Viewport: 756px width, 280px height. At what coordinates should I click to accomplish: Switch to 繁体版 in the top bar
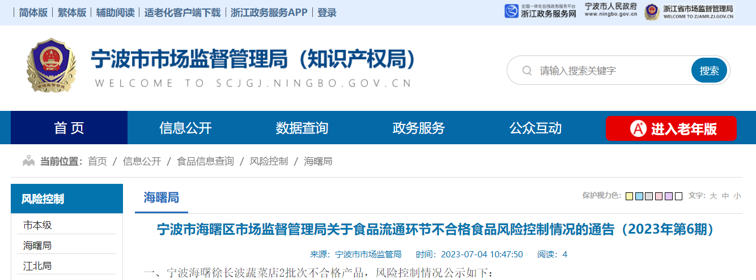pos(72,12)
